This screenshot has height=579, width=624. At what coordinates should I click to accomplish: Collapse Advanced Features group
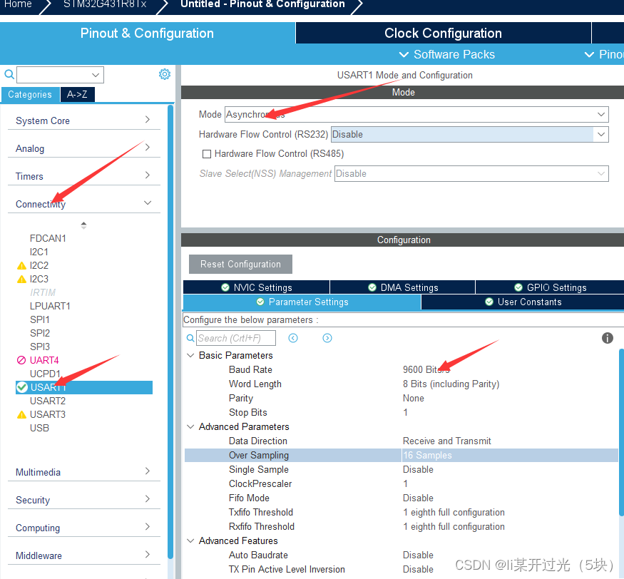coord(190,540)
